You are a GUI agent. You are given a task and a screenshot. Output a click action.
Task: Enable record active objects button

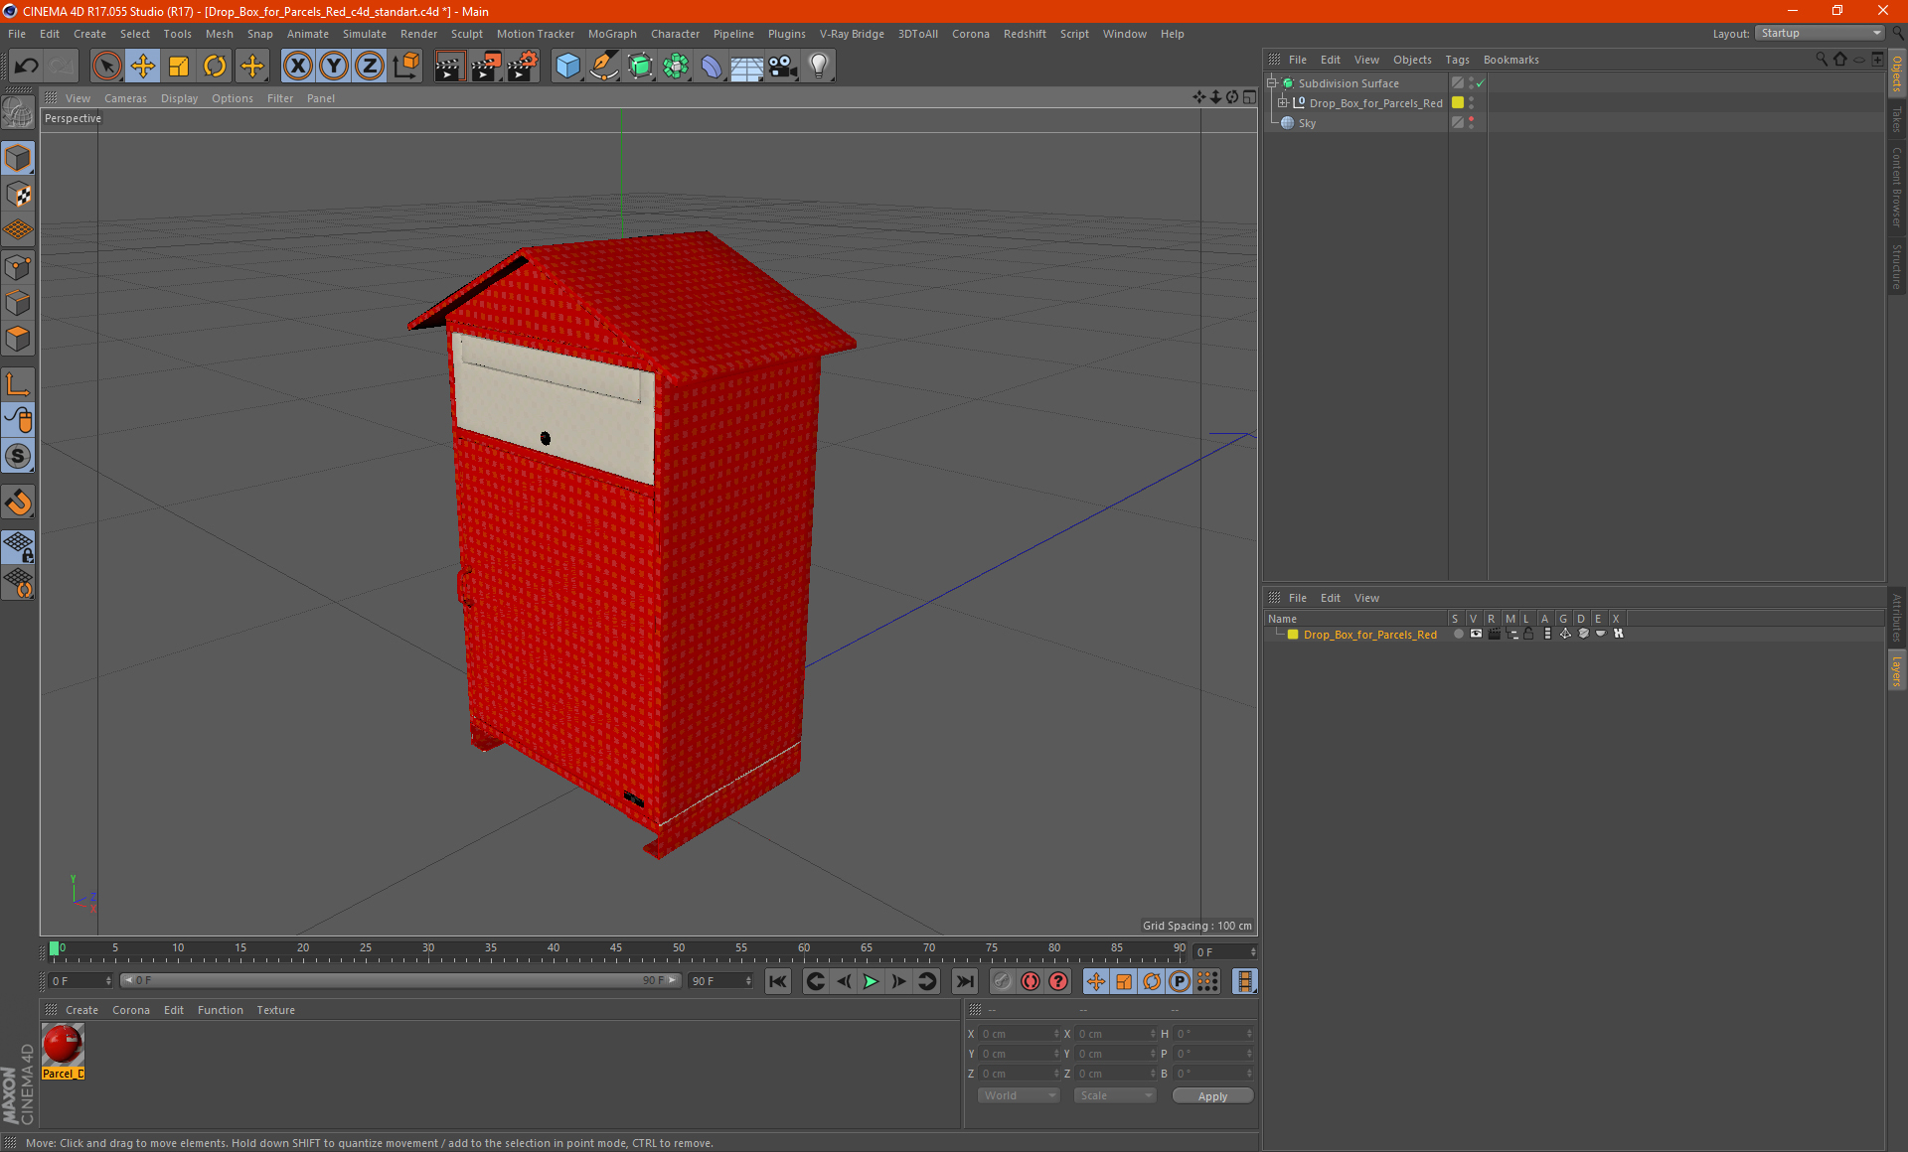[x=1003, y=981]
